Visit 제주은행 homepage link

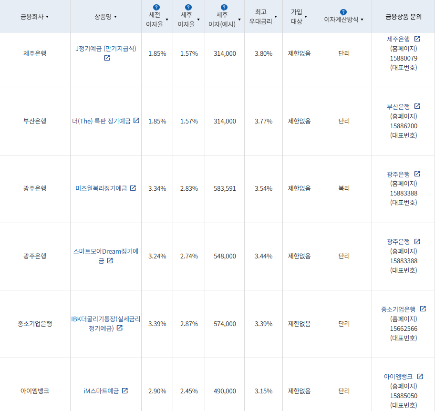398,39
